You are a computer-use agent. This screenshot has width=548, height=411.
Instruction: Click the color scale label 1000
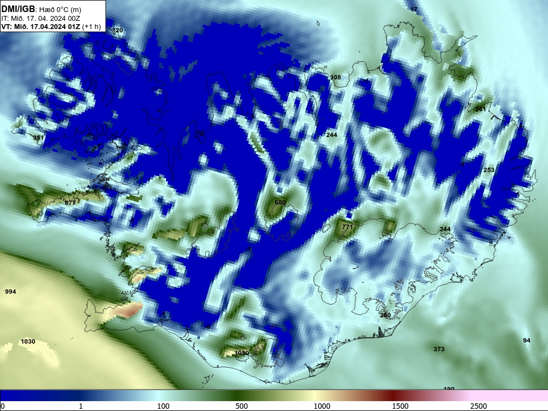322,406
